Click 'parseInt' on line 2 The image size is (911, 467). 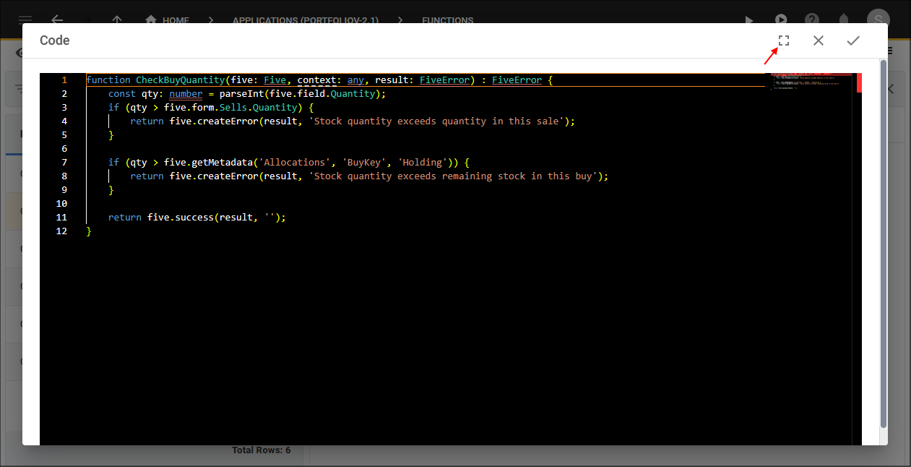click(241, 94)
